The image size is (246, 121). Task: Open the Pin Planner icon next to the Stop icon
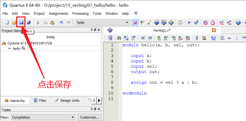tap(171, 22)
